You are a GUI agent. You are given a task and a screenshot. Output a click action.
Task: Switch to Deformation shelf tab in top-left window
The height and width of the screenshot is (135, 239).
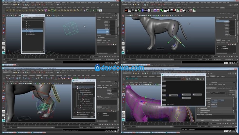tap(32, 8)
